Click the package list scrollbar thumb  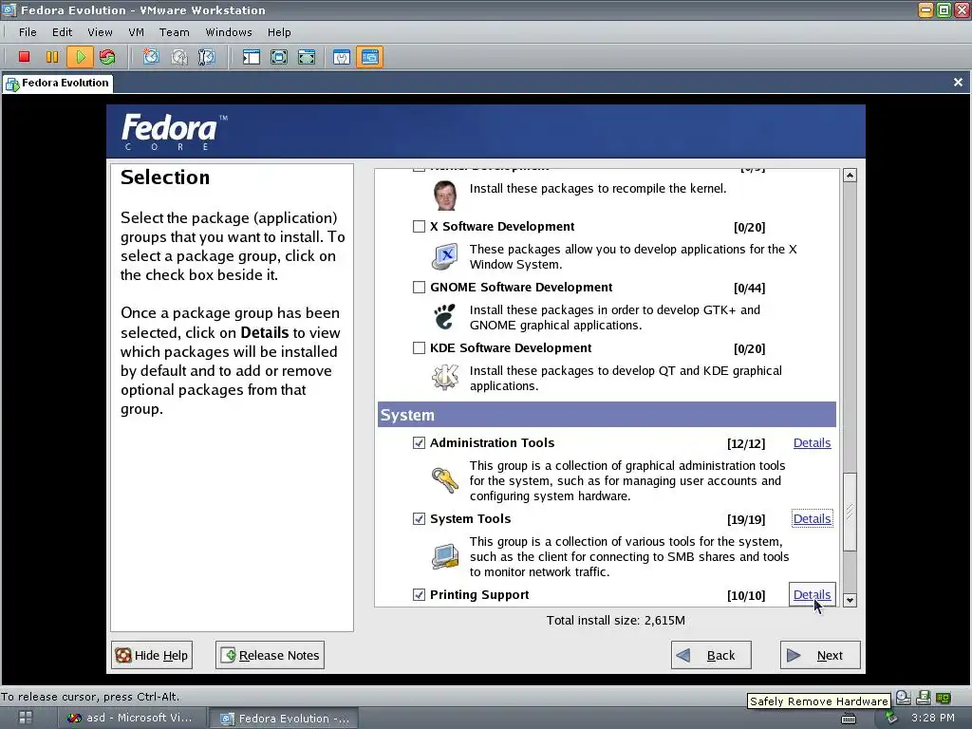point(850,512)
